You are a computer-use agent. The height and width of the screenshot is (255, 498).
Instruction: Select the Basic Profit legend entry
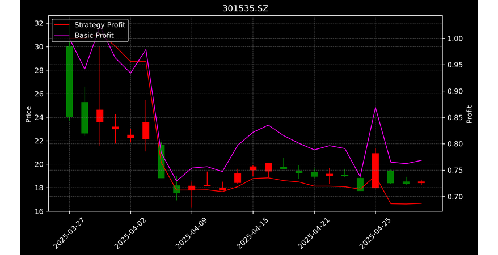click(x=84, y=35)
